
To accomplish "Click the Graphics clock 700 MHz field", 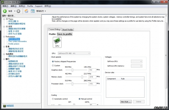I will click(x=92, y=70).
